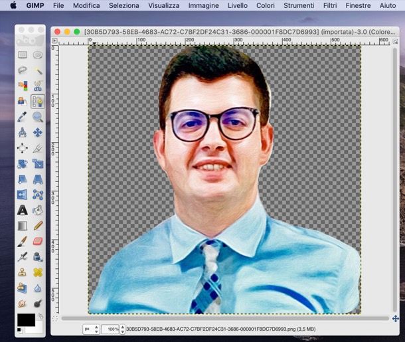Select the Scale tool
Screen dimensions: 405x342
[x=38, y=164]
